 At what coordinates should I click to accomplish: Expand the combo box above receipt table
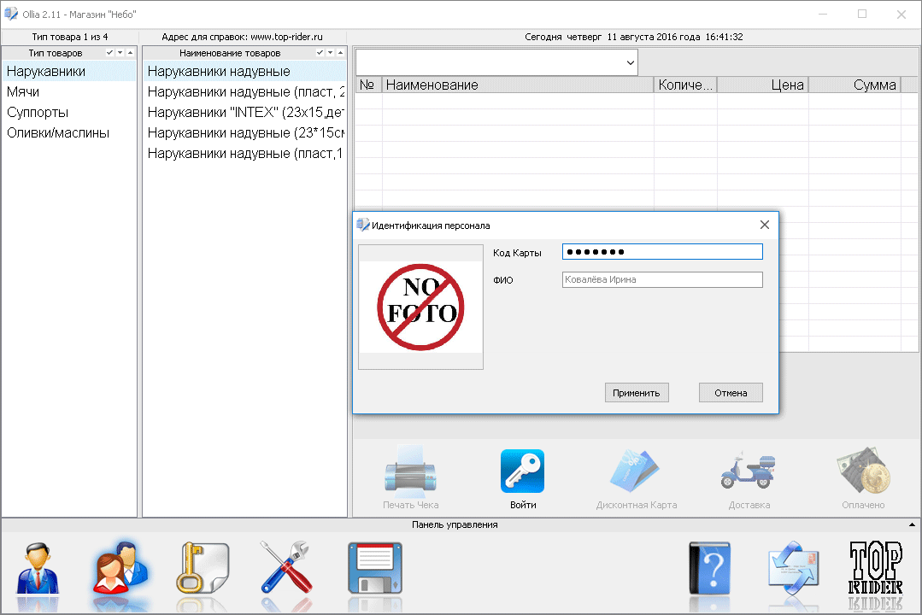click(x=630, y=62)
